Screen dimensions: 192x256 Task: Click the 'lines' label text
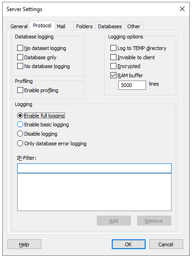154,84
